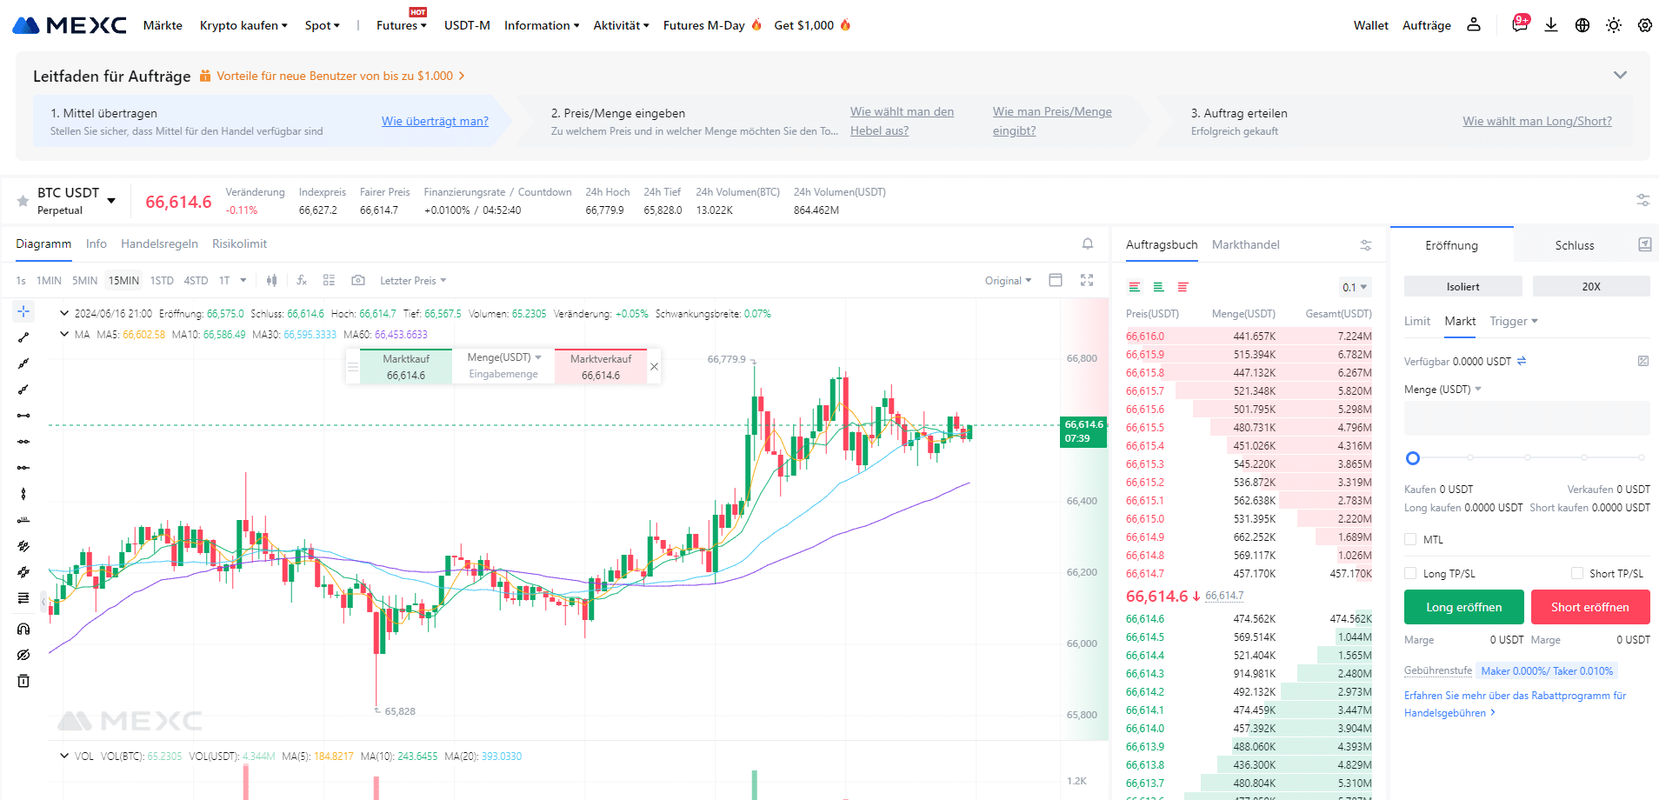Open 'Wie wählt man Long/Short?' link
The width and height of the screenshot is (1659, 800).
point(1537,121)
